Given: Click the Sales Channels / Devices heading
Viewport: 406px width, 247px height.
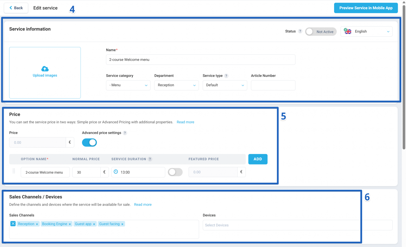Looking at the screenshot, I should [36, 197].
